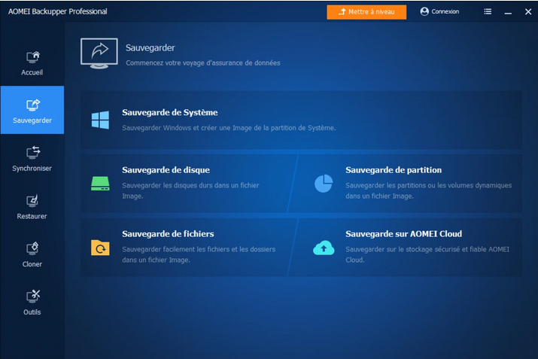Select the Cloner sidebar tab

tap(32, 254)
